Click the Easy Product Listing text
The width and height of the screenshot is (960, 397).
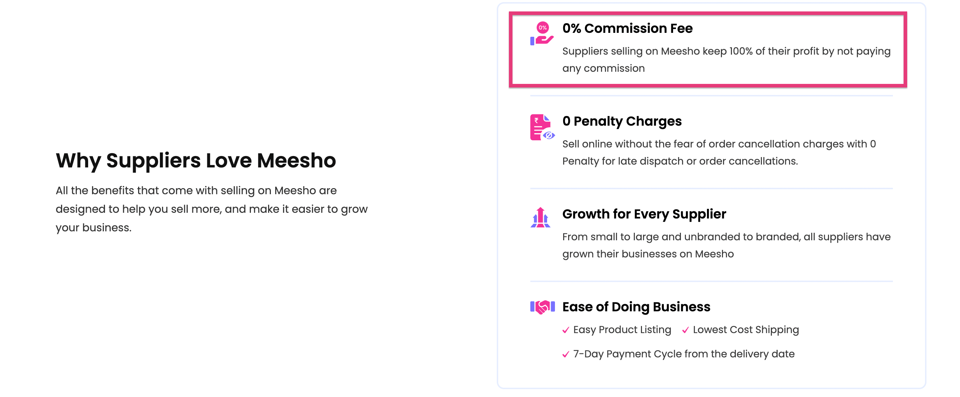(622, 330)
